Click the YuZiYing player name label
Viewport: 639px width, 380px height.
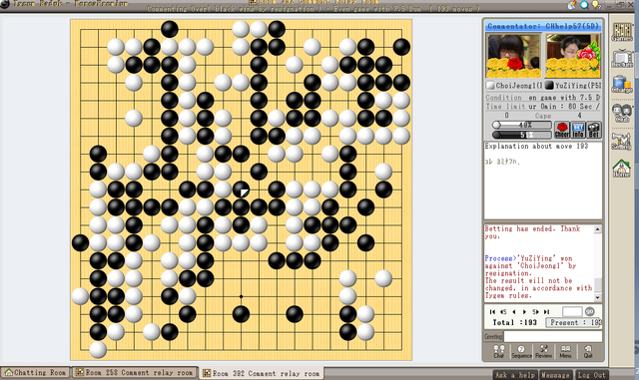573,86
